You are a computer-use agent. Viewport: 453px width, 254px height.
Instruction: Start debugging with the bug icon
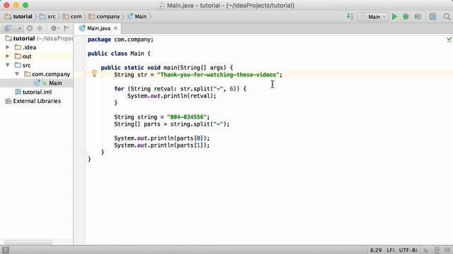coord(406,16)
